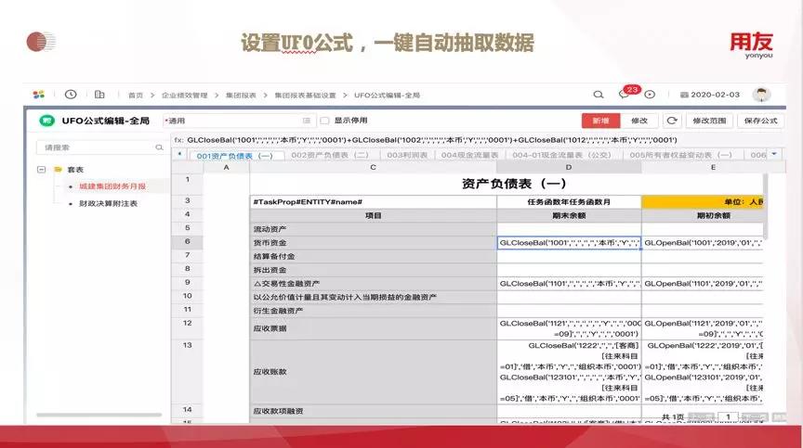Viewport: 803px width, 448px height.
Task: Click the tree panel horizontal scrollbar
Action: coord(99,415)
